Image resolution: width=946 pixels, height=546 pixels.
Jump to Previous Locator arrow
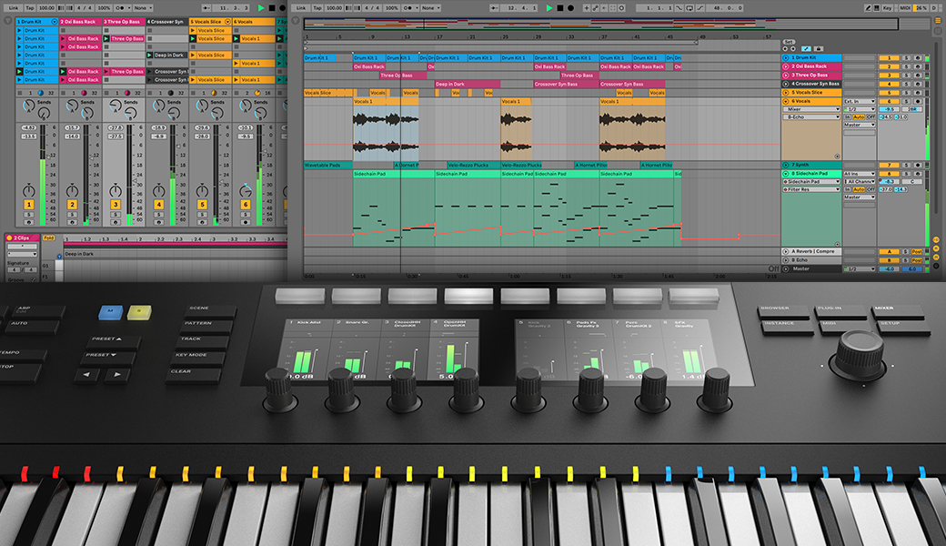click(785, 48)
